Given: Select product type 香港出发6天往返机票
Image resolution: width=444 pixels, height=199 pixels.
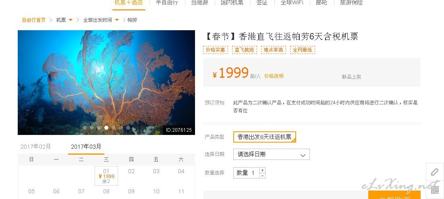Looking at the screenshot, I should pos(264,137).
